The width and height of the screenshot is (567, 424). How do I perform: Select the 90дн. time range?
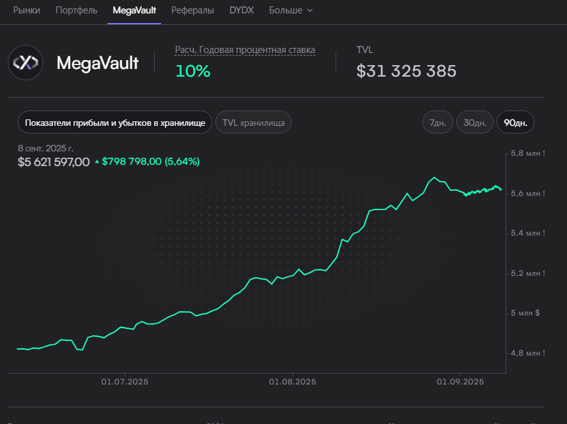point(515,123)
